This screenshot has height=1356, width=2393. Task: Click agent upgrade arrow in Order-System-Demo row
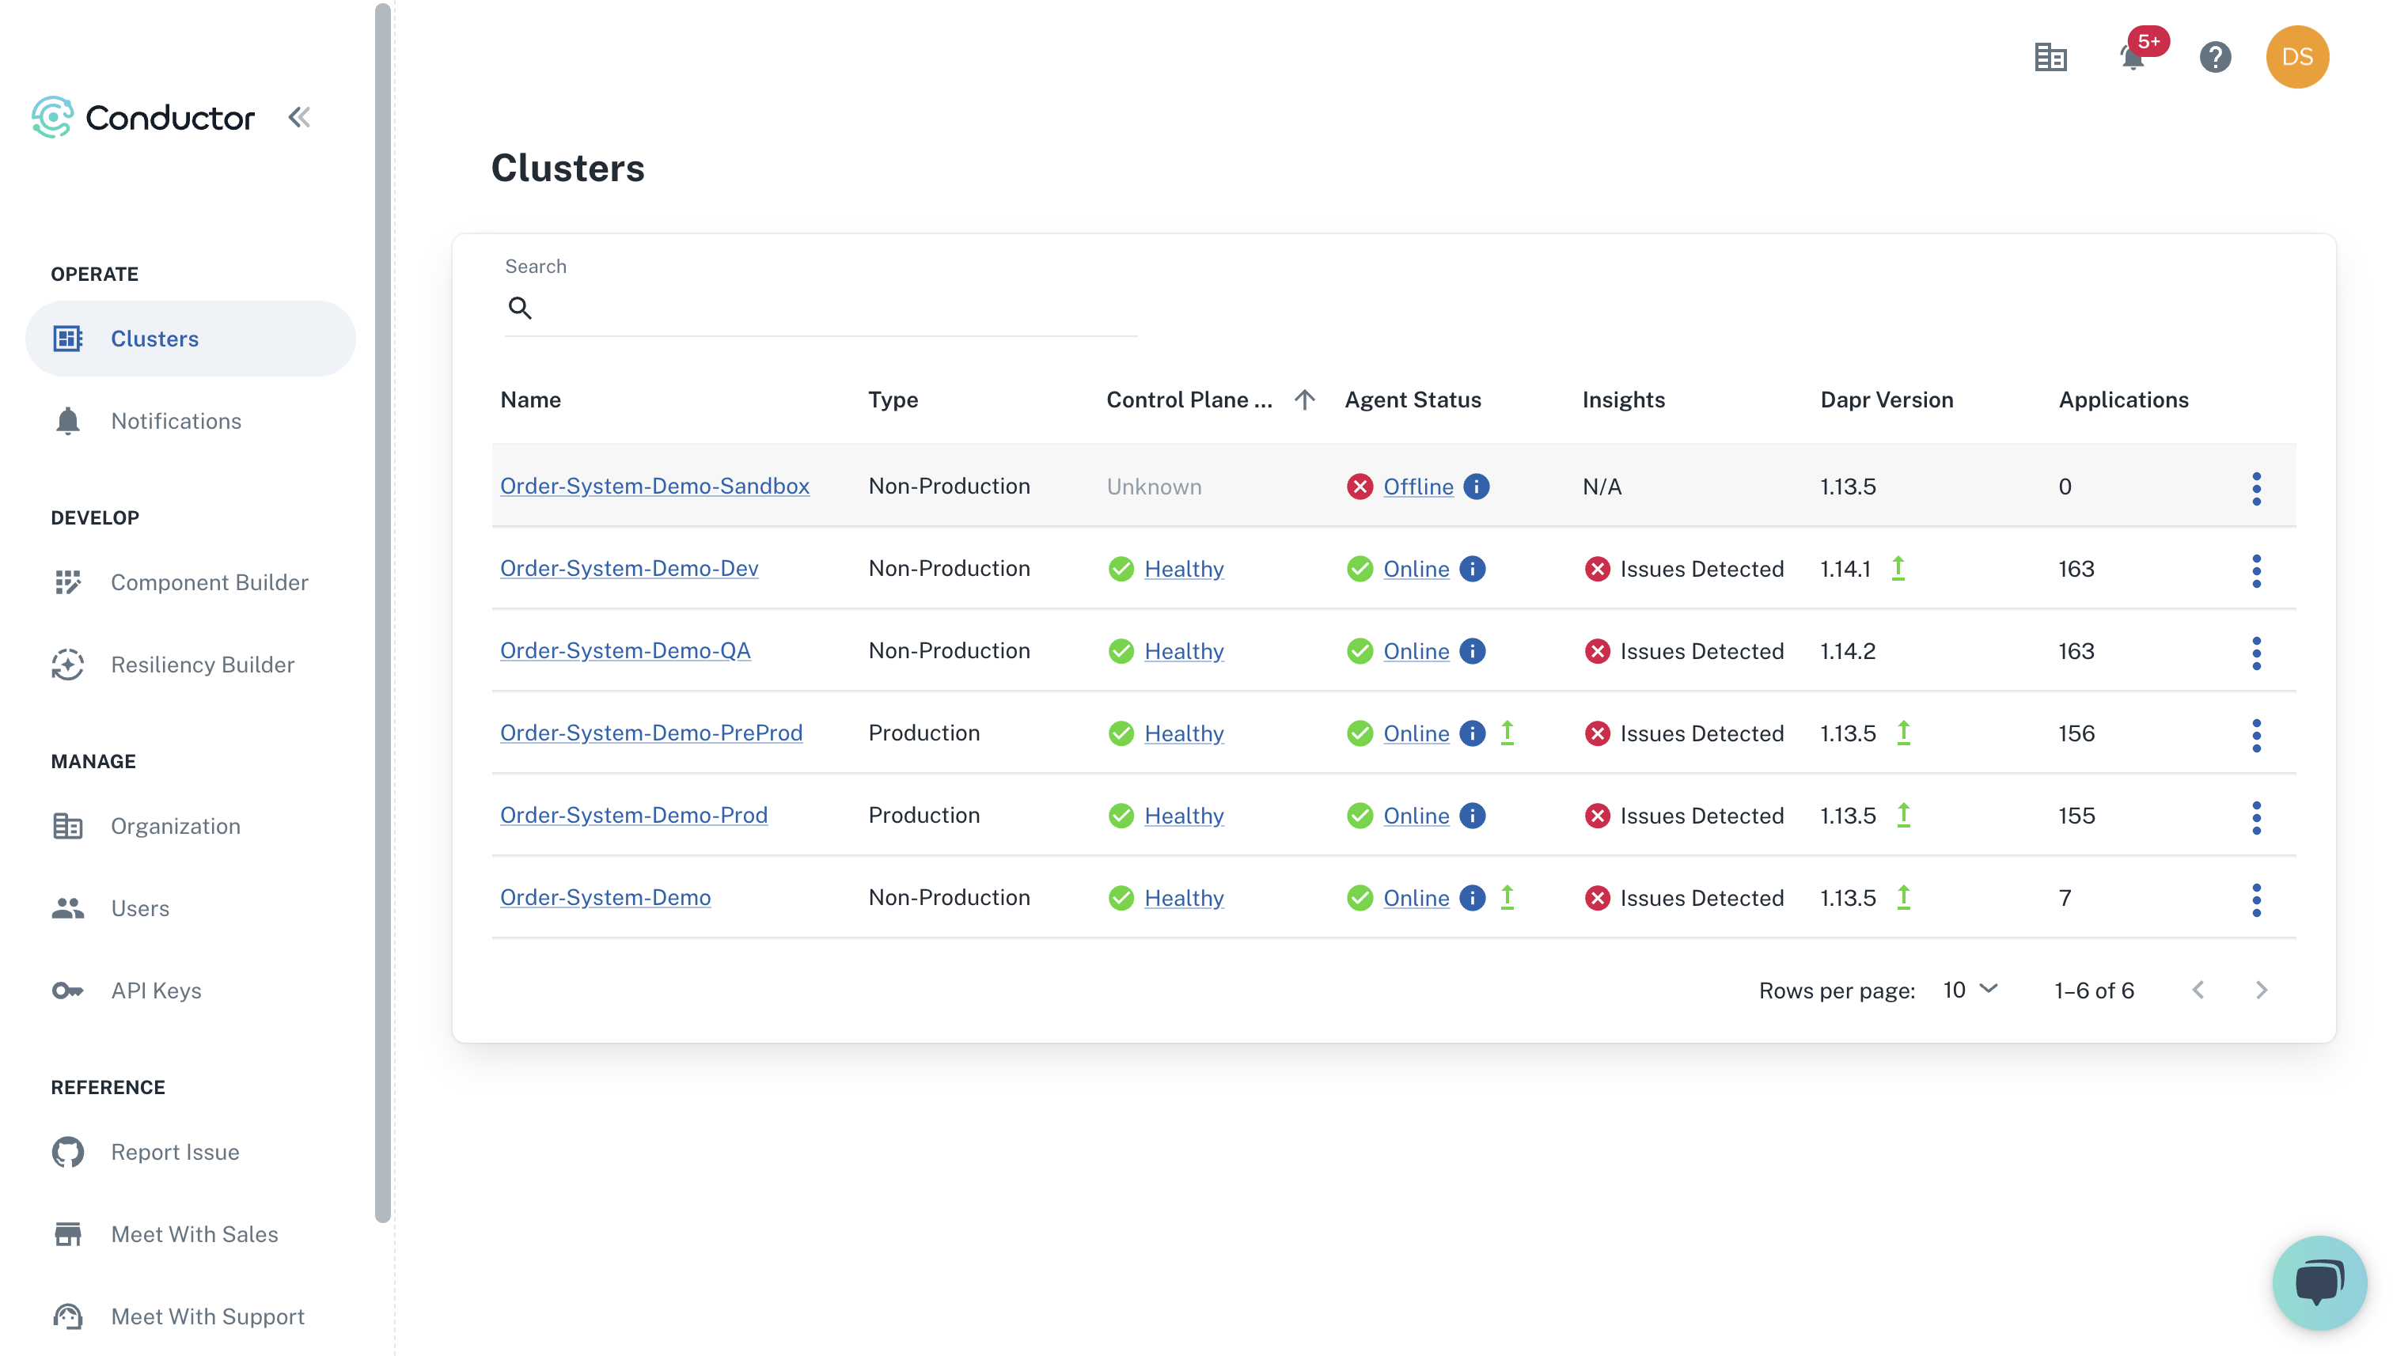pyautogui.click(x=1507, y=897)
